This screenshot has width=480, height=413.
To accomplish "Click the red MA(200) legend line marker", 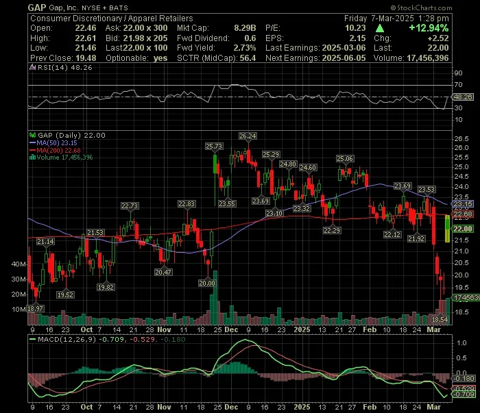I will click(x=32, y=151).
